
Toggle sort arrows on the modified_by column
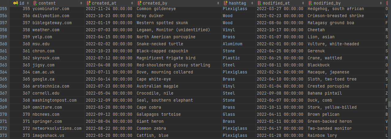click(x=381, y=3)
